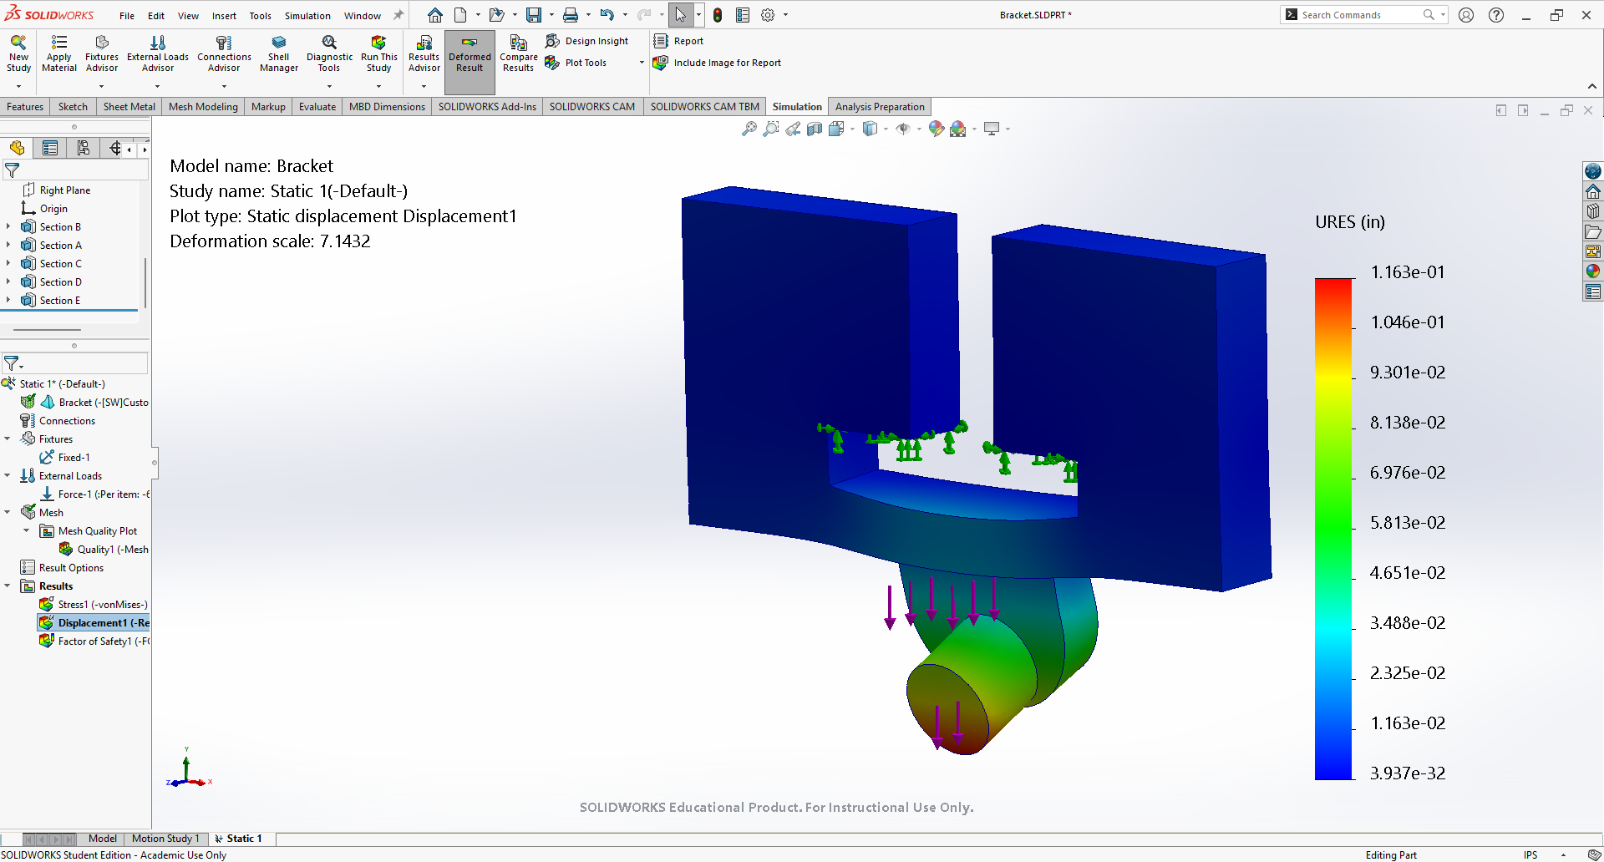Open the PropertyManager tab
This screenshot has width=1604, height=862.
(x=50, y=148)
